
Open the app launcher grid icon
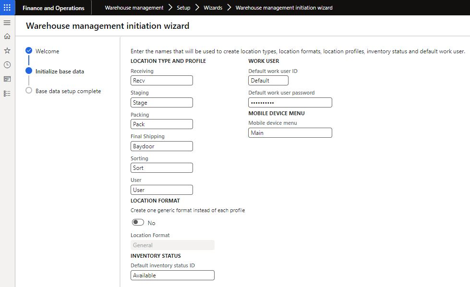(x=7, y=7)
